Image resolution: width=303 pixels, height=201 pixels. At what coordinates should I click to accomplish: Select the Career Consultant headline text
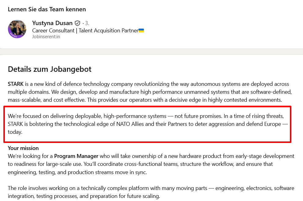click(x=85, y=31)
